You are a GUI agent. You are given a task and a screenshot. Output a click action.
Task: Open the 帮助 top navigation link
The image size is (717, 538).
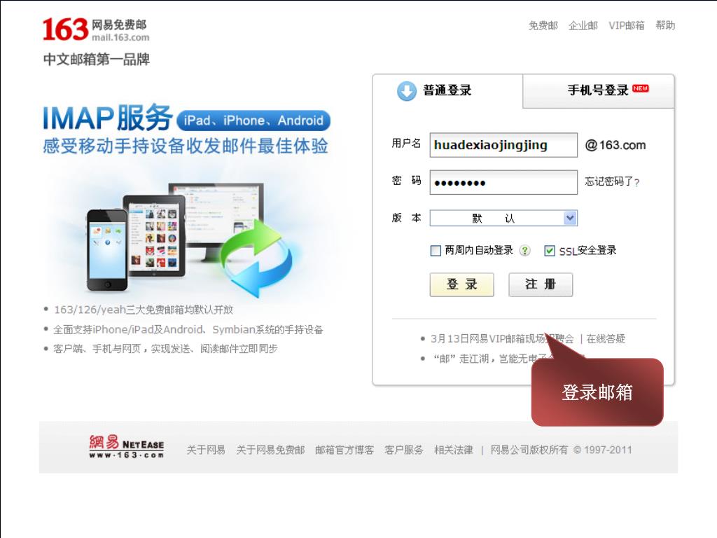(665, 26)
